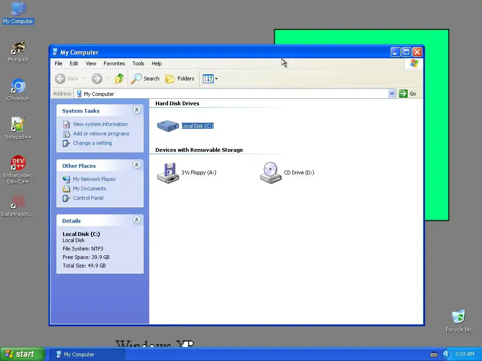This screenshot has height=361, width=482.
Task: Open the File menu
Action: pyautogui.click(x=58, y=63)
